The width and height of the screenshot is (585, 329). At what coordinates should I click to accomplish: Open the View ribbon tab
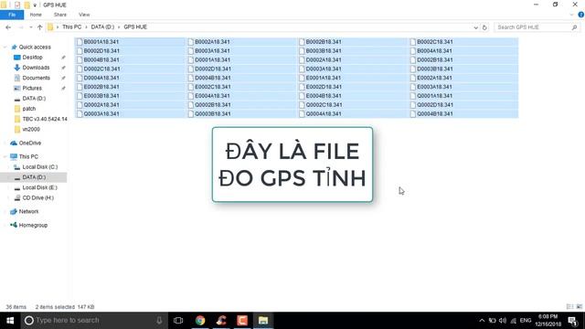point(84,15)
